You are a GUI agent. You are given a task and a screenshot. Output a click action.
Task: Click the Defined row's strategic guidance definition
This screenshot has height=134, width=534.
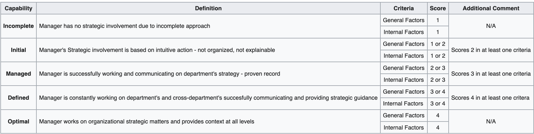(x=208, y=98)
